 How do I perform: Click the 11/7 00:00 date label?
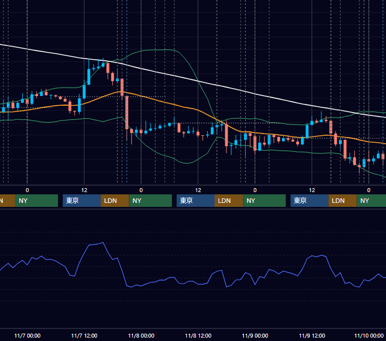pos(27,335)
